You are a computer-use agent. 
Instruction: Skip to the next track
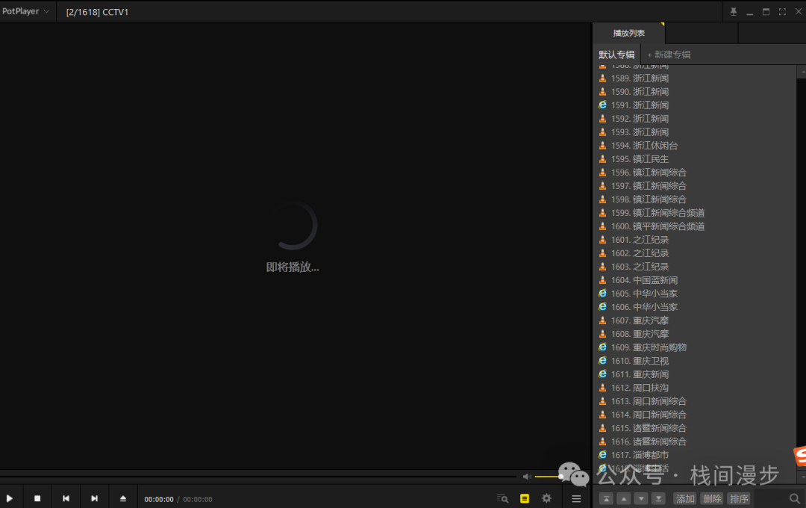tap(94, 499)
